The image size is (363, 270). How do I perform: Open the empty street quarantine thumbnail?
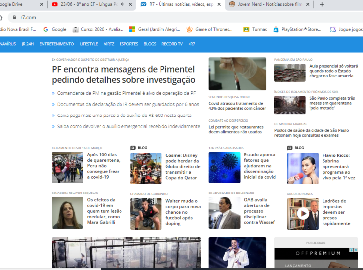[x=289, y=105]
